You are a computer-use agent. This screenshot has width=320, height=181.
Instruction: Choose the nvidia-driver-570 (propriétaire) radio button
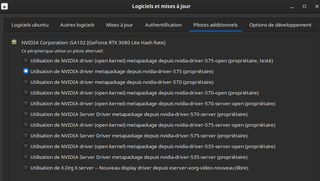point(26,82)
